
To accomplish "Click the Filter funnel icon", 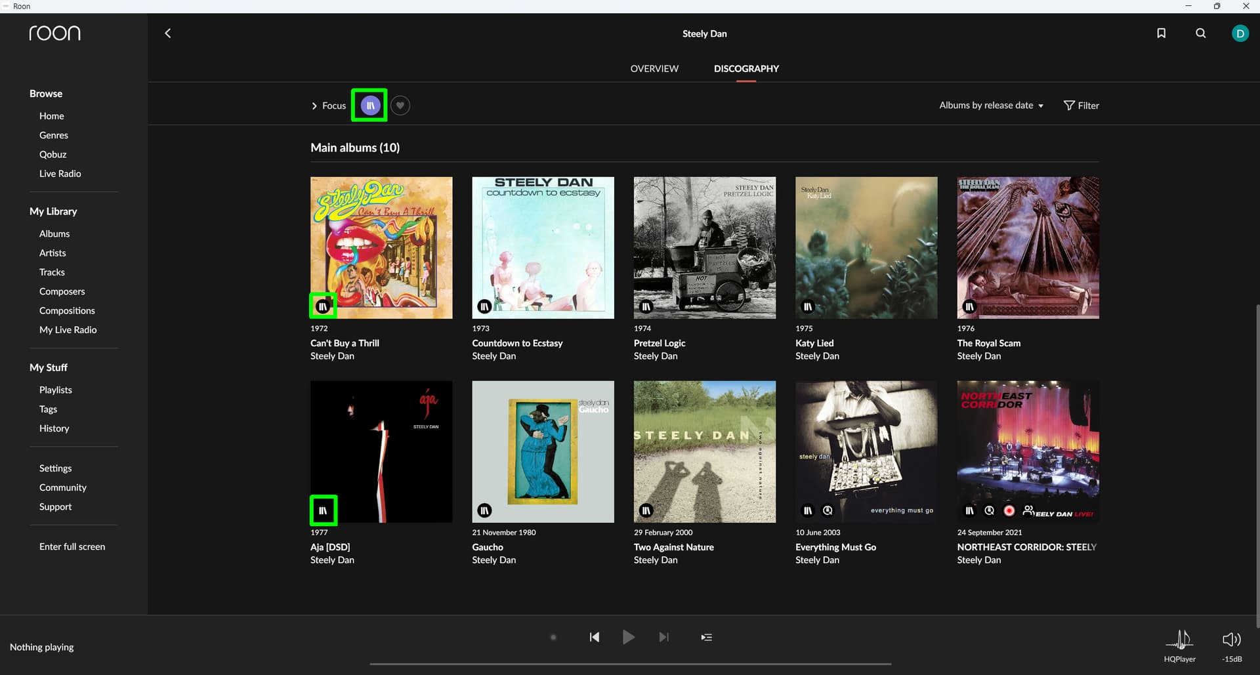I will point(1069,106).
